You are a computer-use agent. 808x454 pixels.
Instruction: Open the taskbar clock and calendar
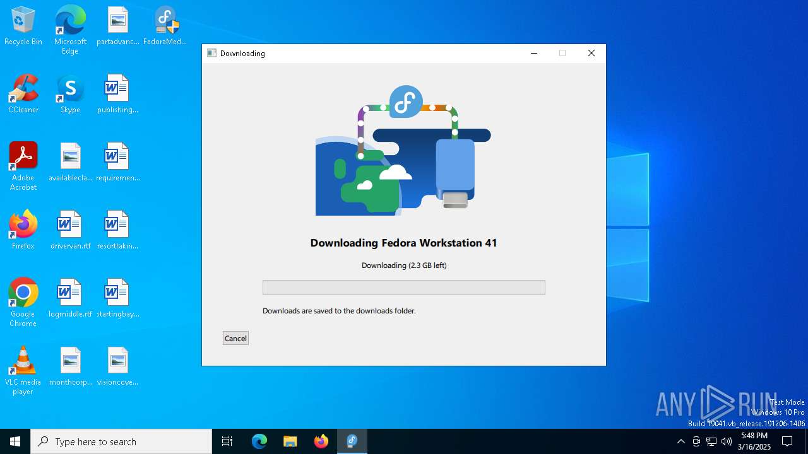(754, 441)
